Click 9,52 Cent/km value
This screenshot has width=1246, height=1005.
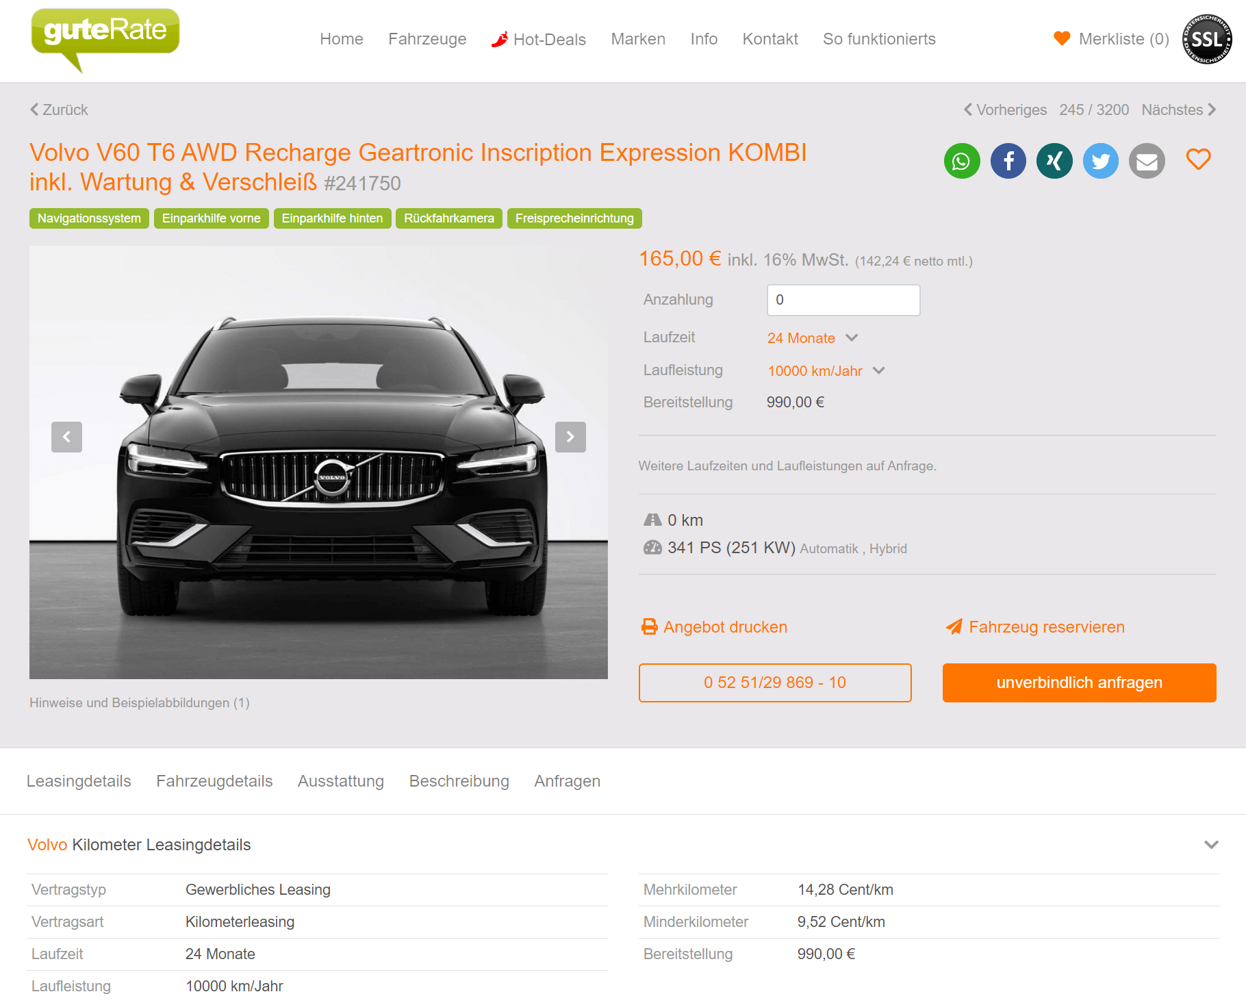(x=841, y=922)
